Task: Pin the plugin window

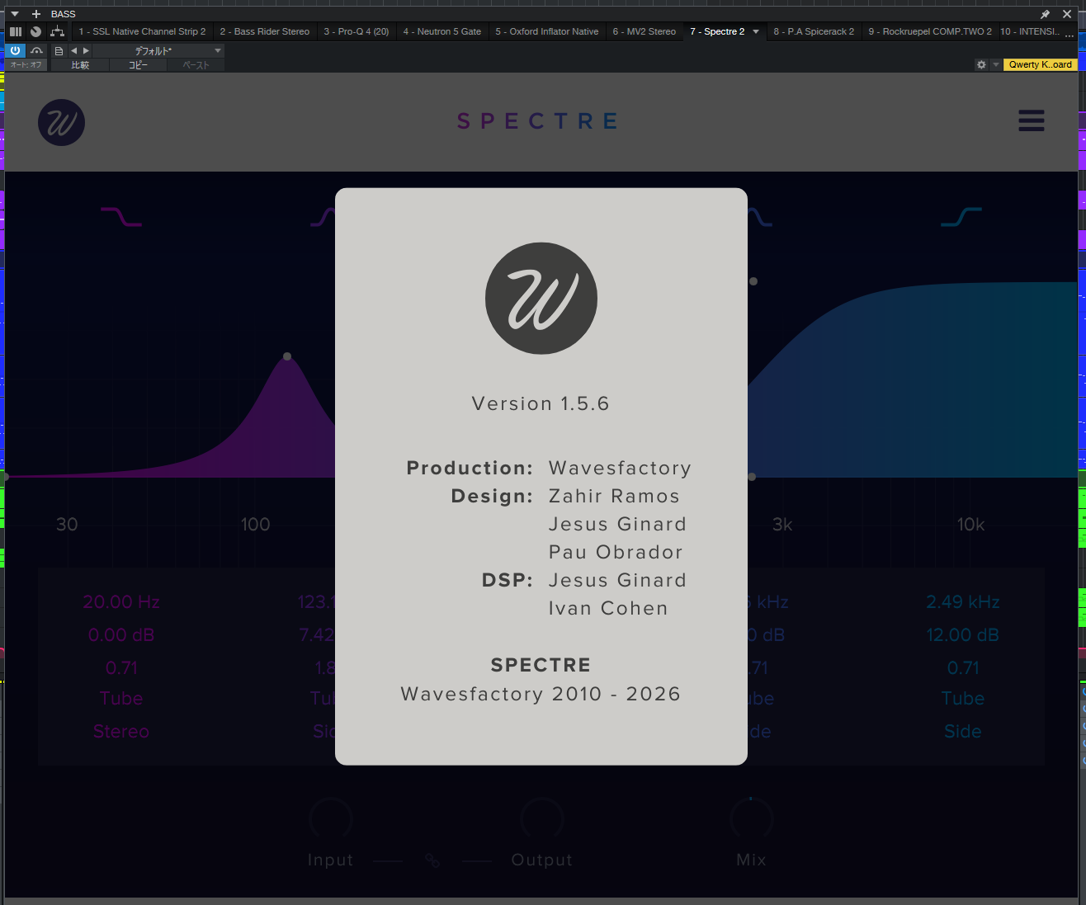Action: (x=1045, y=14)
